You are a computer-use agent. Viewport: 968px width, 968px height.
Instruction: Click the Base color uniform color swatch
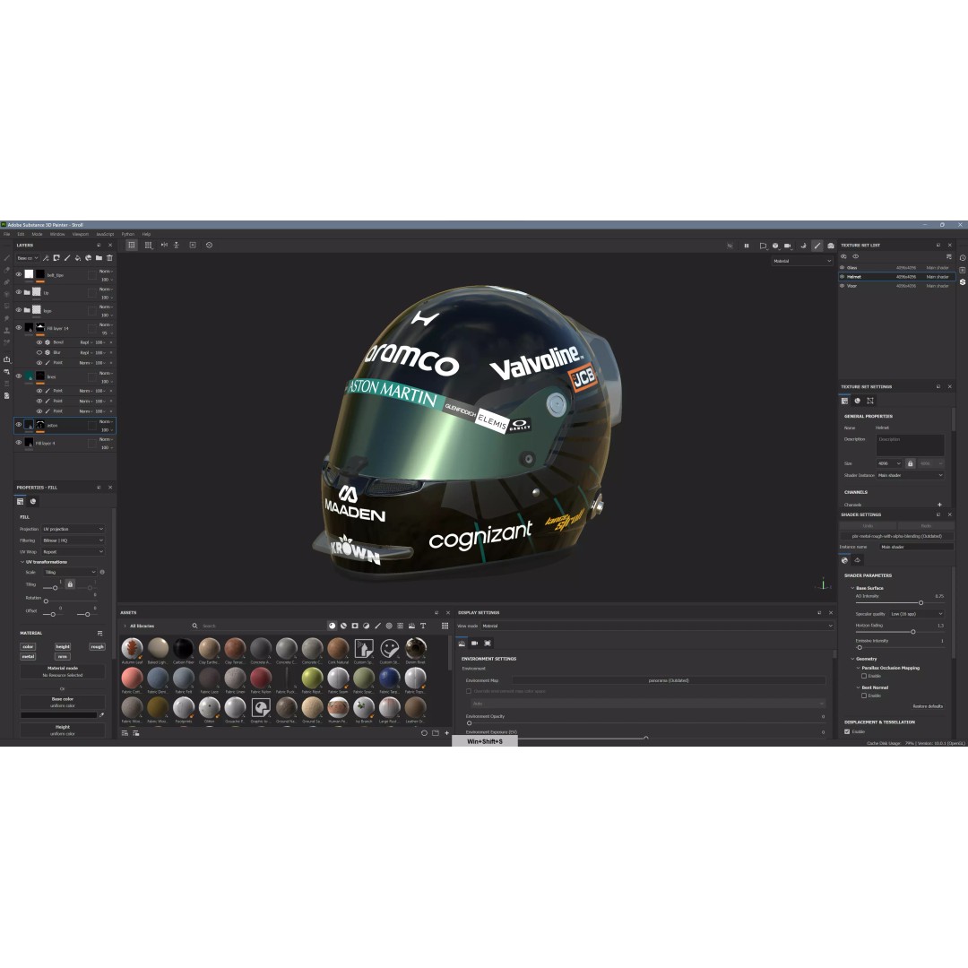(x=58, y=715)
